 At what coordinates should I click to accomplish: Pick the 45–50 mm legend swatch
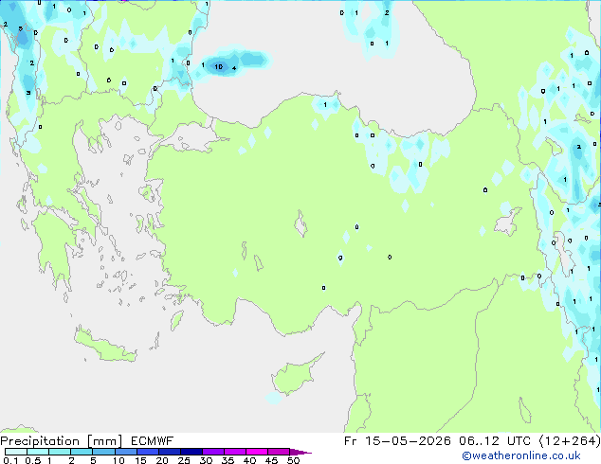click(x=279, y=452)
